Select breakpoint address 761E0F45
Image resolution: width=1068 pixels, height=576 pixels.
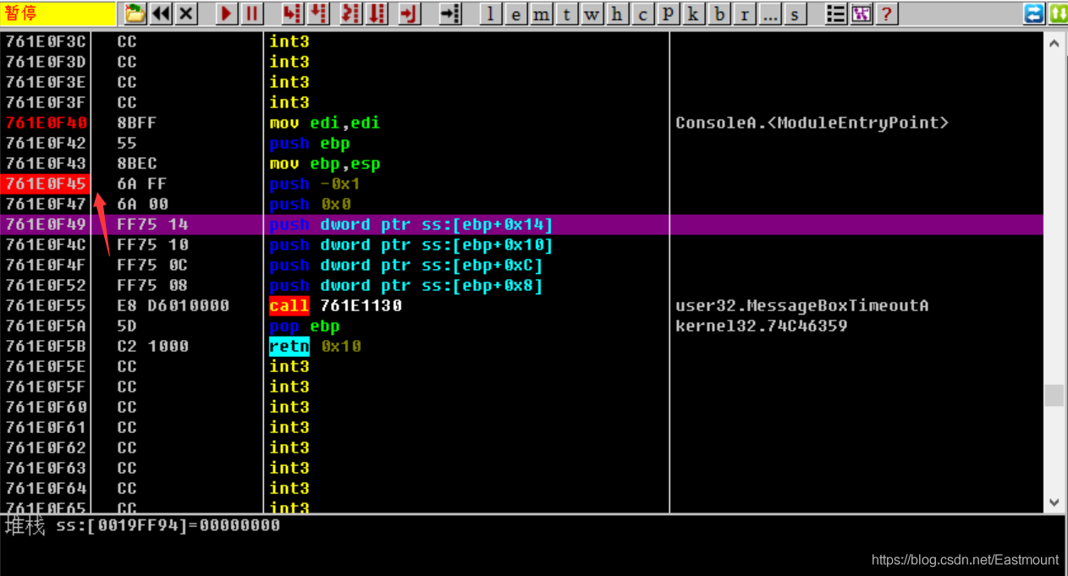click(x=46, y=184)
